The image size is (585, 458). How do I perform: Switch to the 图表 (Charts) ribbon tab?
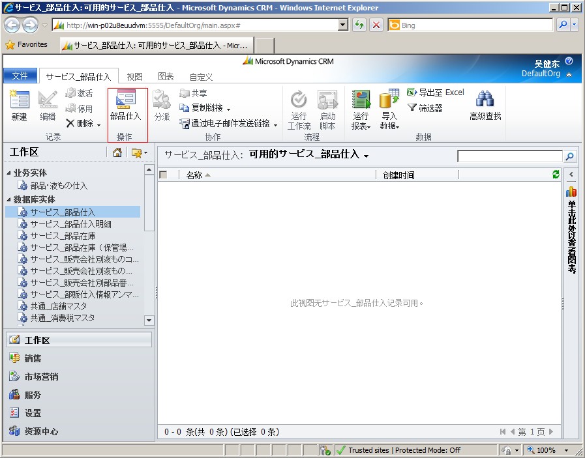pos(166,76)
